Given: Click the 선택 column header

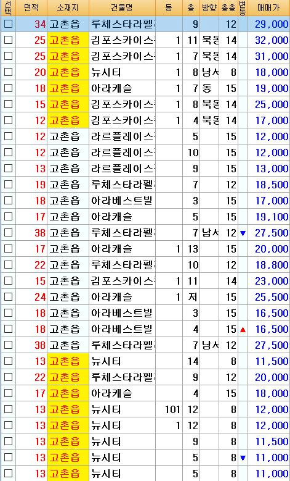Looking at the screenshot, I should click(8, 8).
